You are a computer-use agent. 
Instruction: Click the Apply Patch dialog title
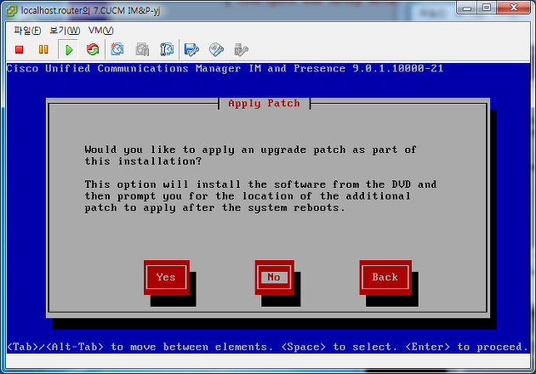coord(264,103)
